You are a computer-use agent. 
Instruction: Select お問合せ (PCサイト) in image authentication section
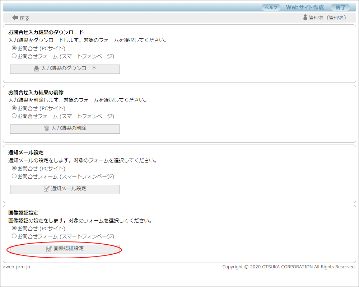click(14, 228)
